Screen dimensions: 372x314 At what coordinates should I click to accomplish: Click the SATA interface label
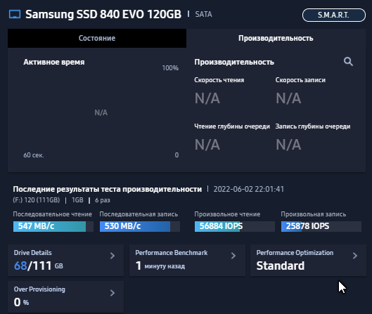click(x=203, y=14)
